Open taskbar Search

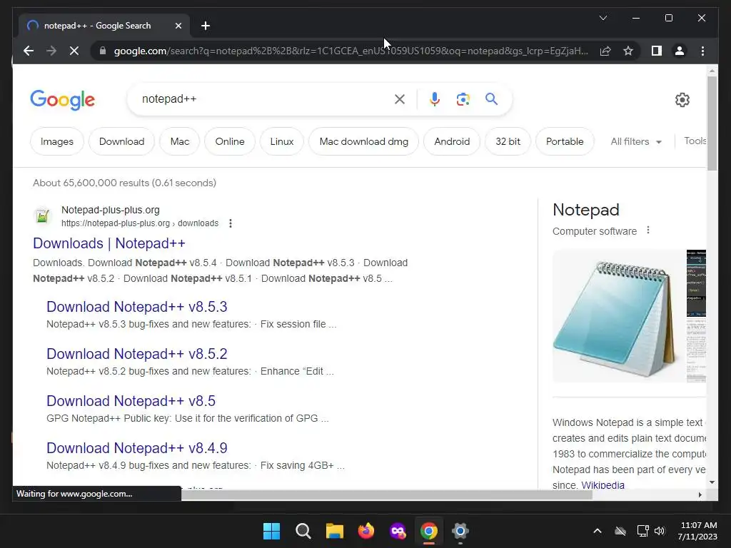[x=303, y=531]
